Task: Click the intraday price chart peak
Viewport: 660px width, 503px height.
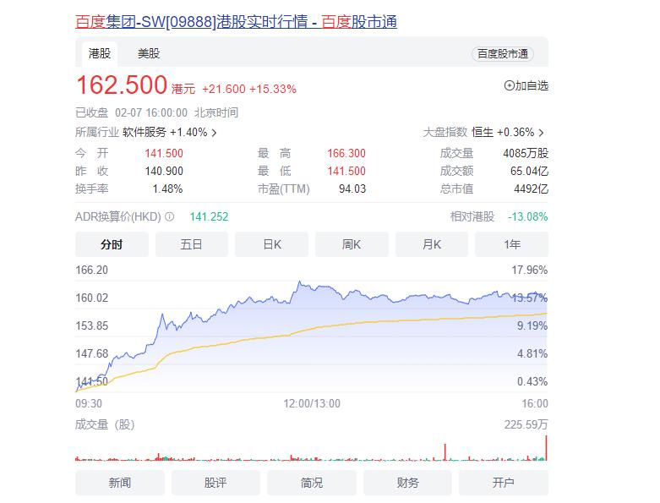Action: (300, 282)
